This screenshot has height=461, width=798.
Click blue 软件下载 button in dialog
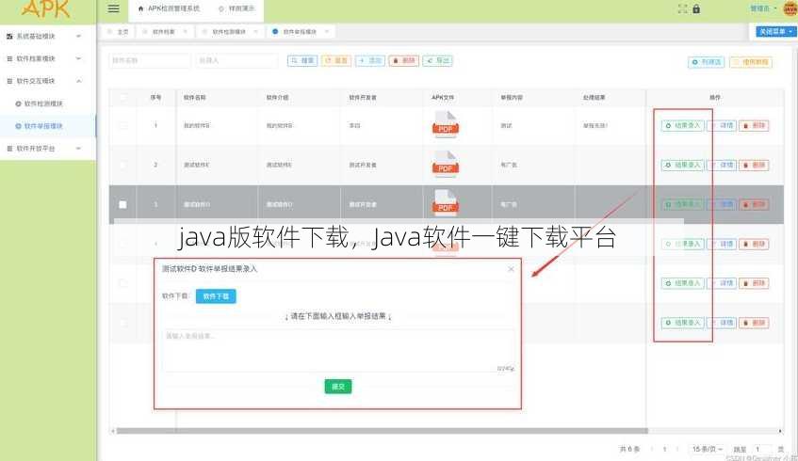click(x=216, y=296)
